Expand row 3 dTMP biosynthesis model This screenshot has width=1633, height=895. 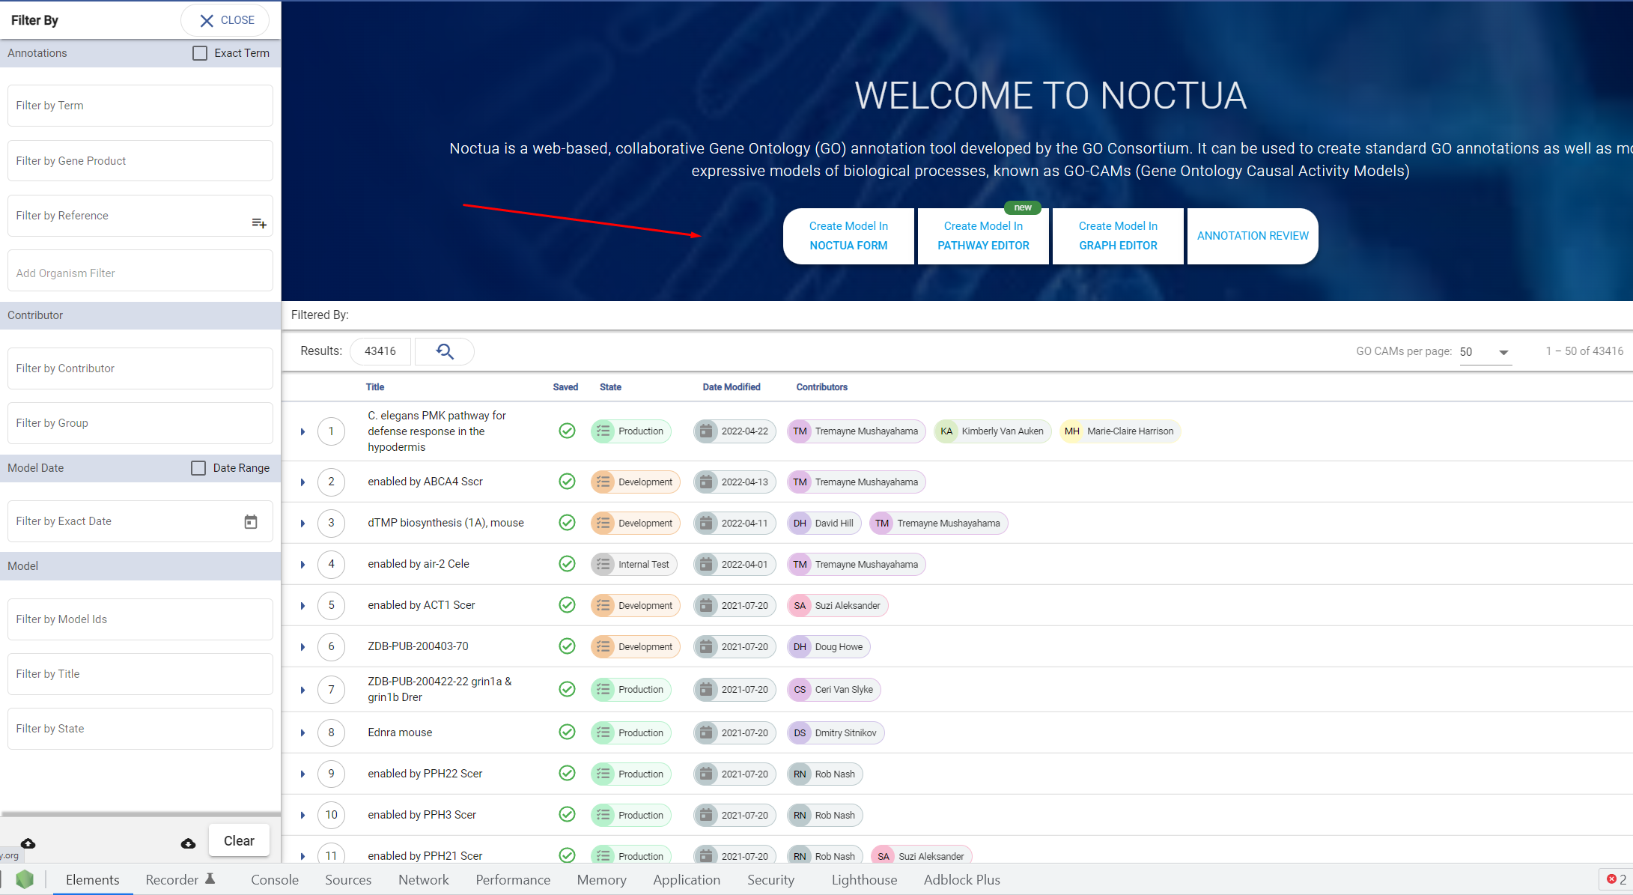(302, 524)
